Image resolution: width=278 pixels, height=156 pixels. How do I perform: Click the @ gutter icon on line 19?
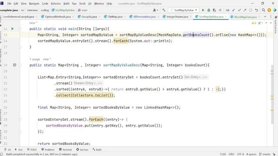14,65
